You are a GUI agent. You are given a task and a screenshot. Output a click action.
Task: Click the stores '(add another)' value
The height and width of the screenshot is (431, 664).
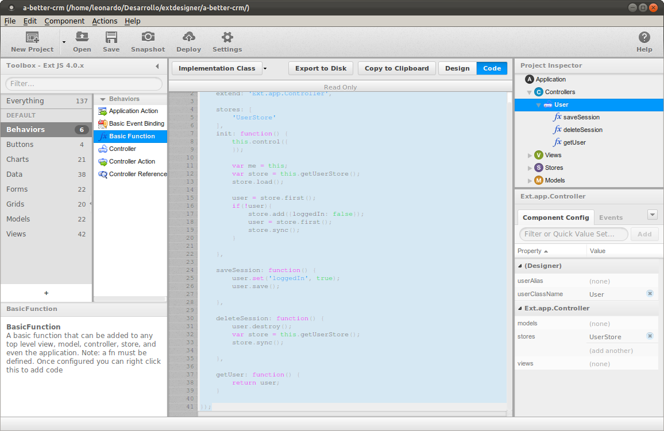coord(611,351)
